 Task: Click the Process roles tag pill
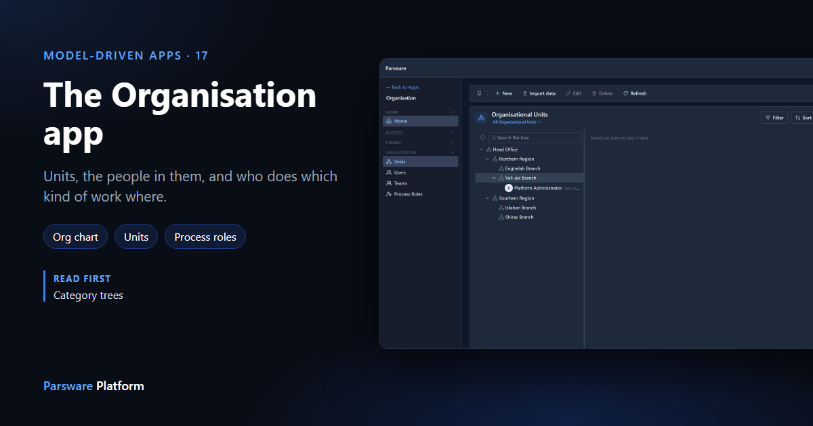[205, 237]
